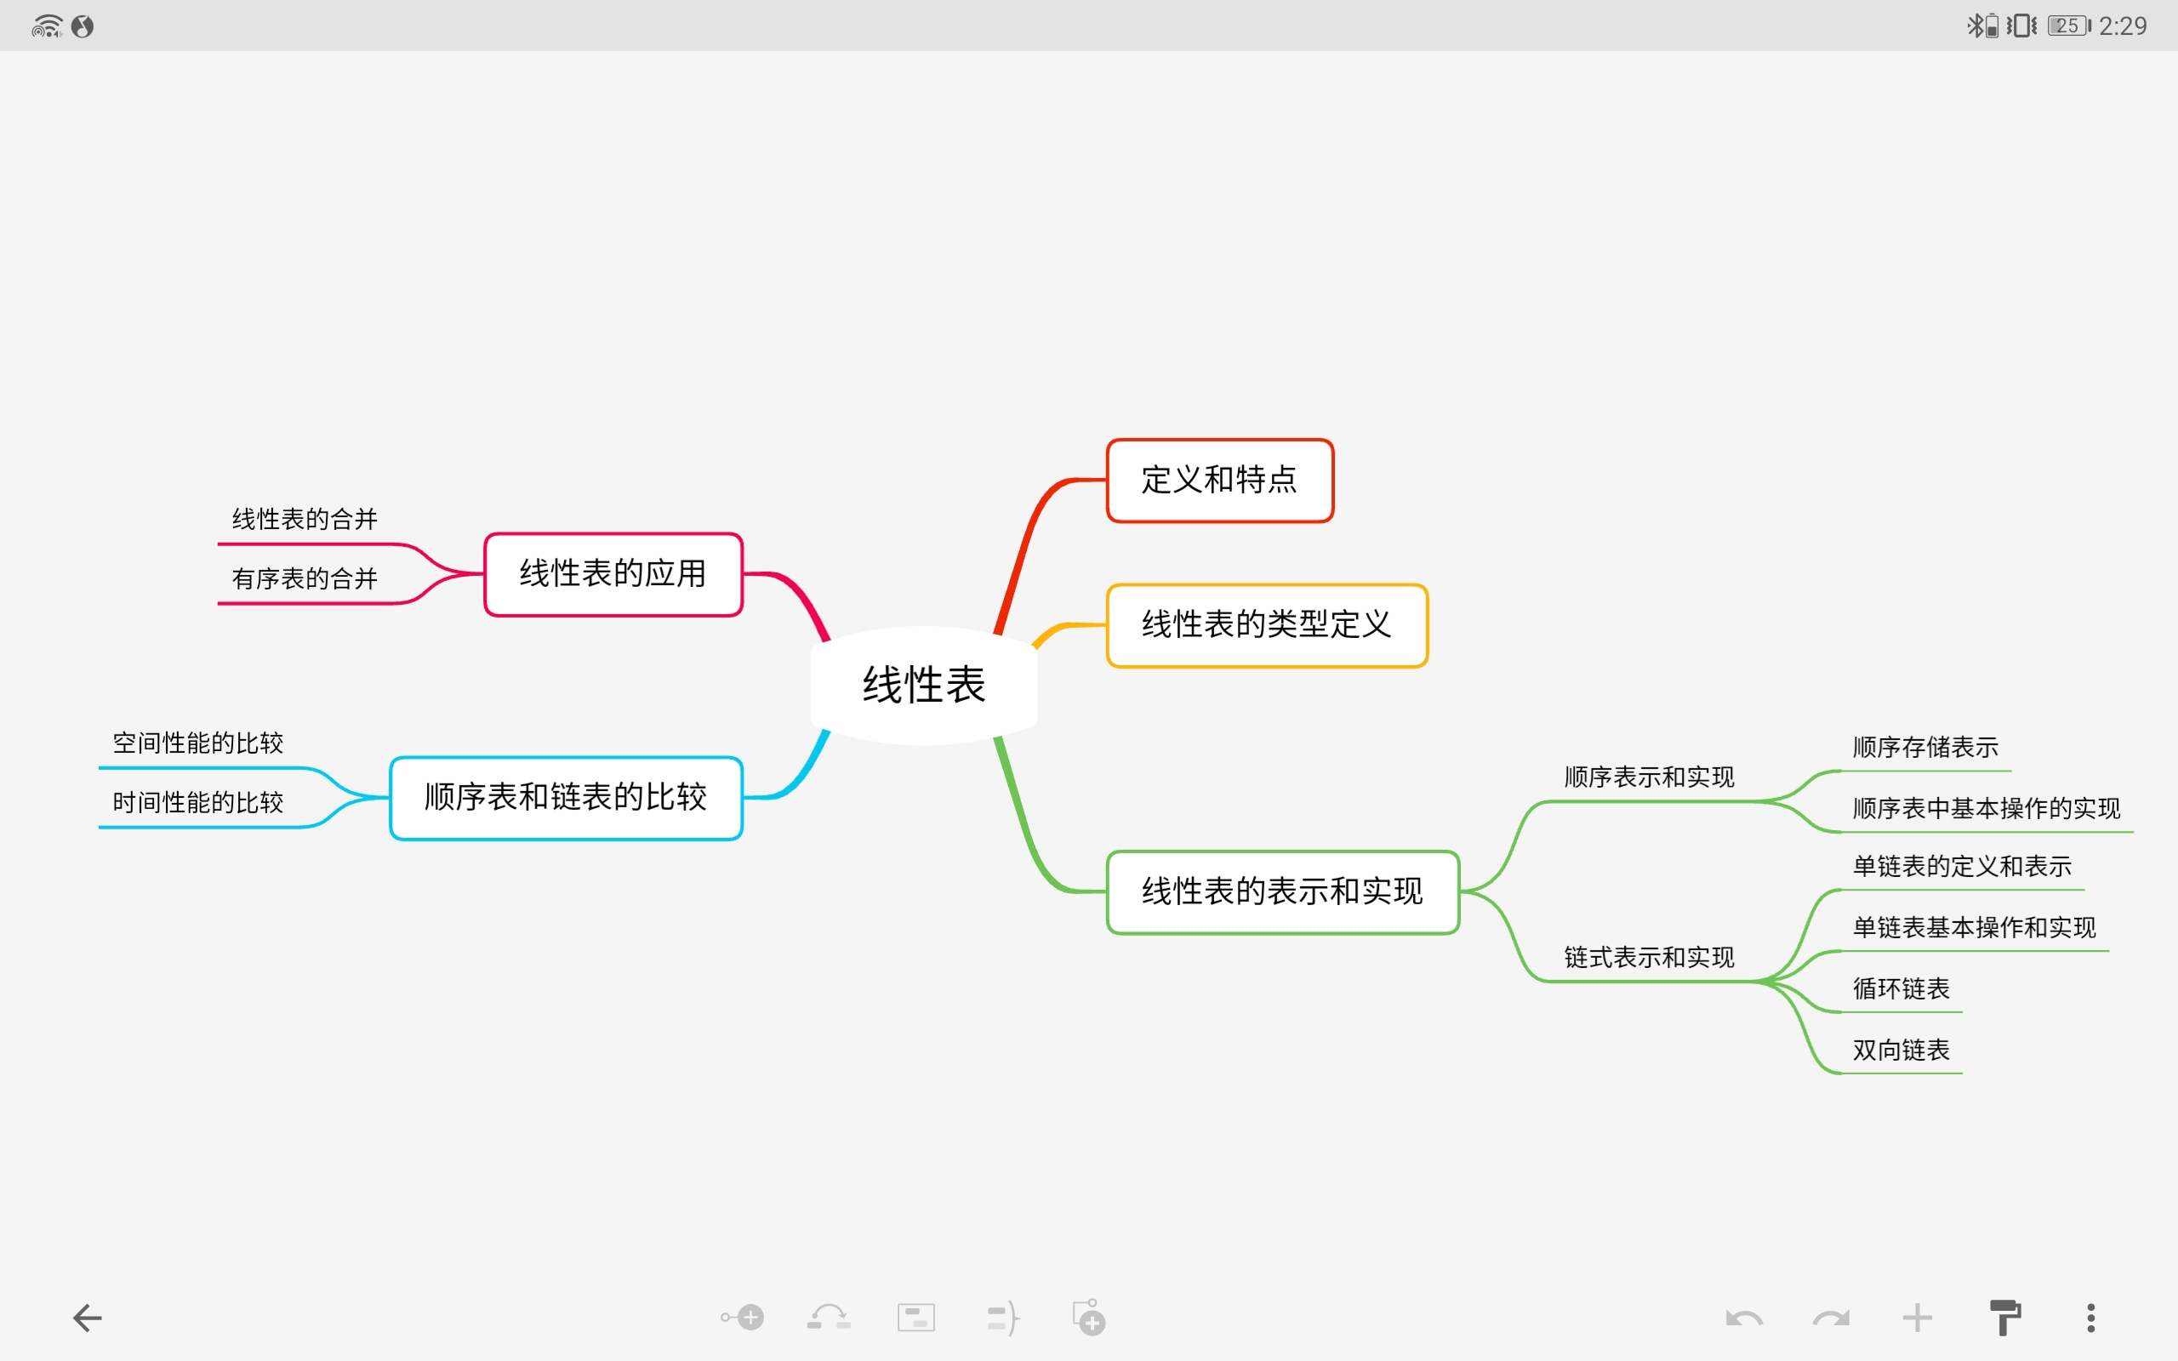Click the undo arrow
This screenshot has width=2178, height=1361.
point(1744,1318)
